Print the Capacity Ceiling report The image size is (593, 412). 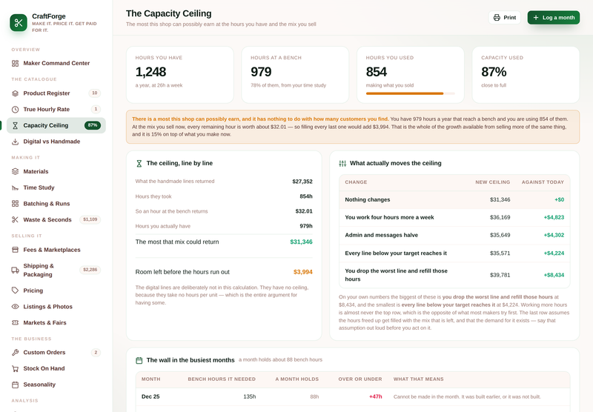point(505,17)
